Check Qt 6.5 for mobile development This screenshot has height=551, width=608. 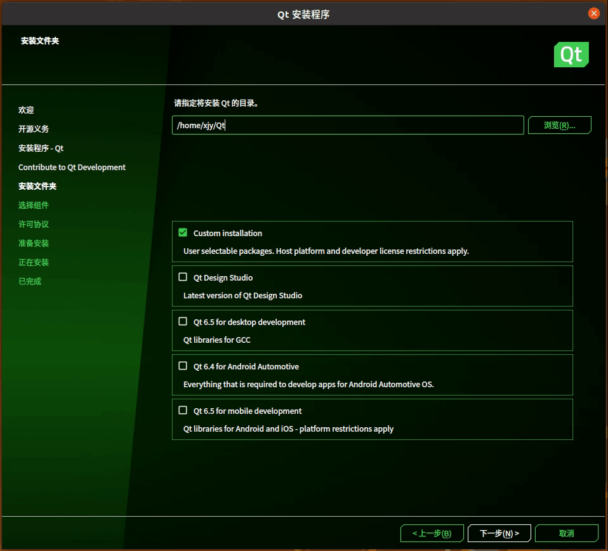click(183, 410)
